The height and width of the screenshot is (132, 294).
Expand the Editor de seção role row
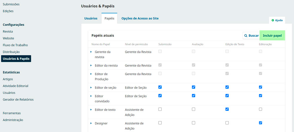pyautogui.click(x=91, y=88)
